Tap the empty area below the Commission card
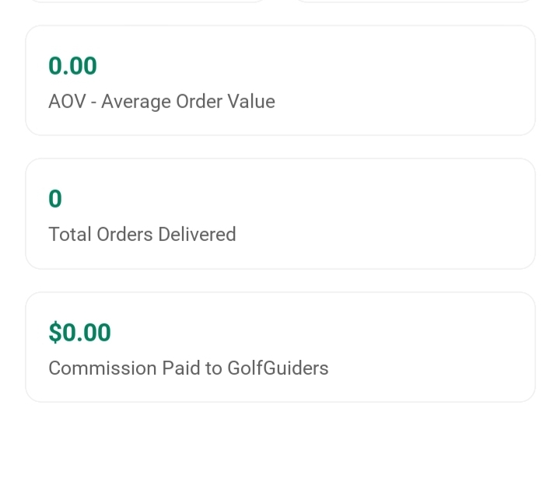Screen dimensions: 560x496 point(280,447)
